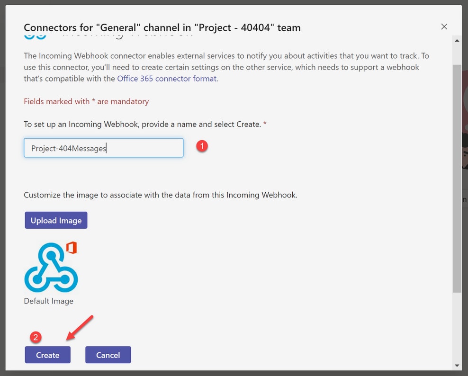
Task: Click the Cancel button
Action: 108,355
